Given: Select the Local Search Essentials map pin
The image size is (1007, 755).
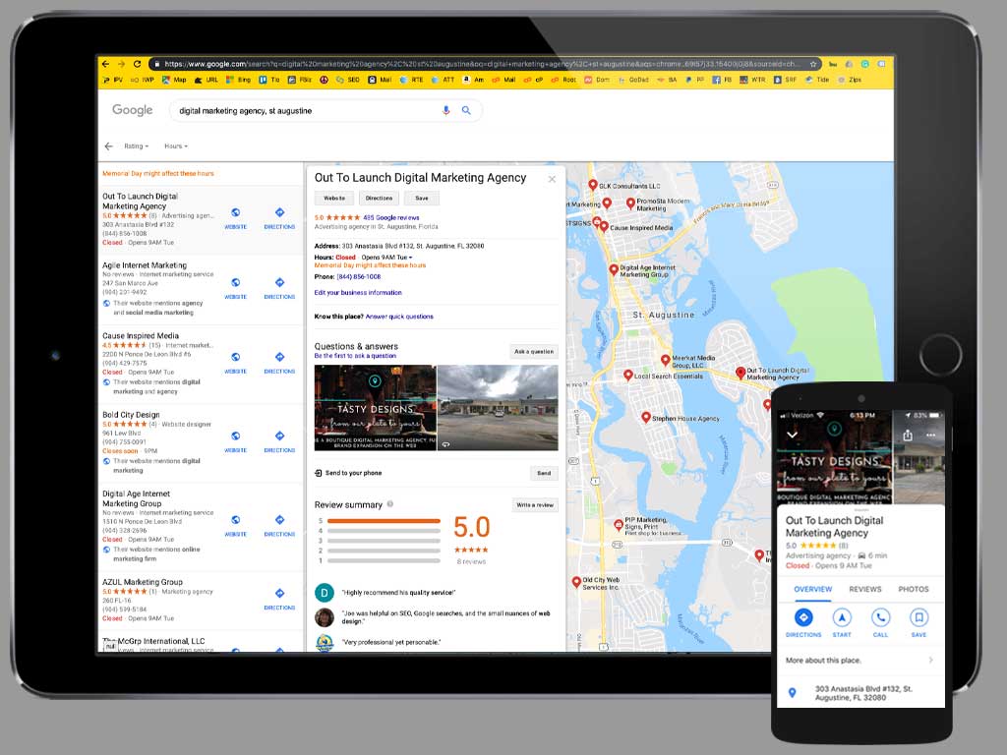Looking at the screenshot, I should pos(628,376).
